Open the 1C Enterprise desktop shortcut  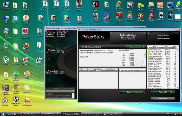point(27,102)
